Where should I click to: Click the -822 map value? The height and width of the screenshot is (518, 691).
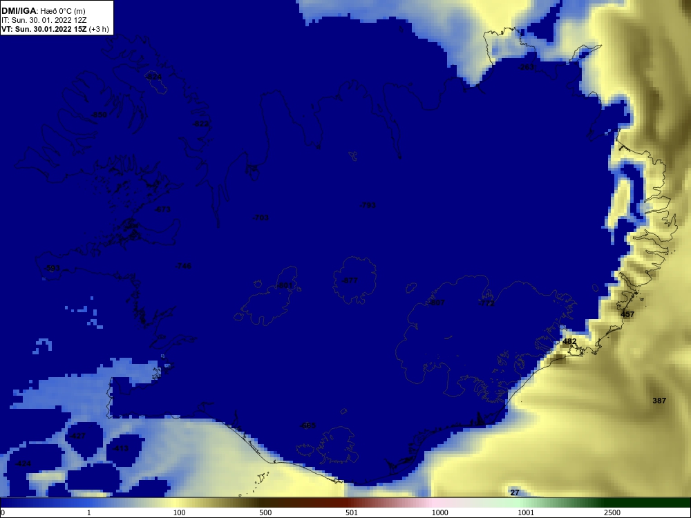coord(201,124)
